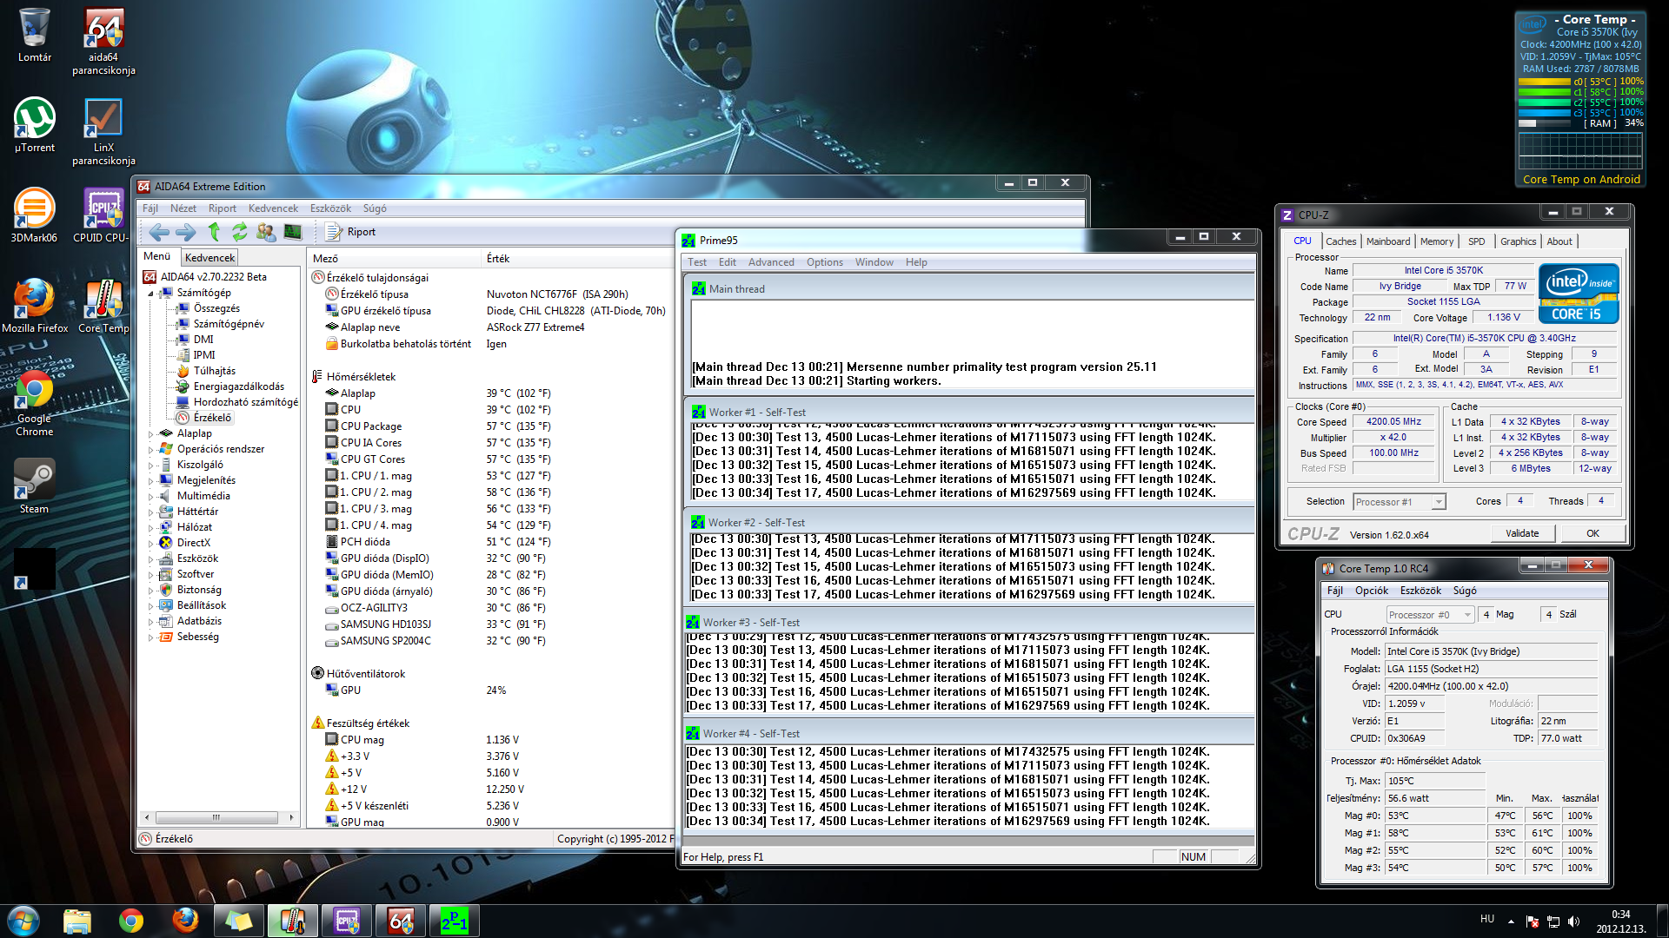Open the Steam desktop icon

click(x=35, y=487)
